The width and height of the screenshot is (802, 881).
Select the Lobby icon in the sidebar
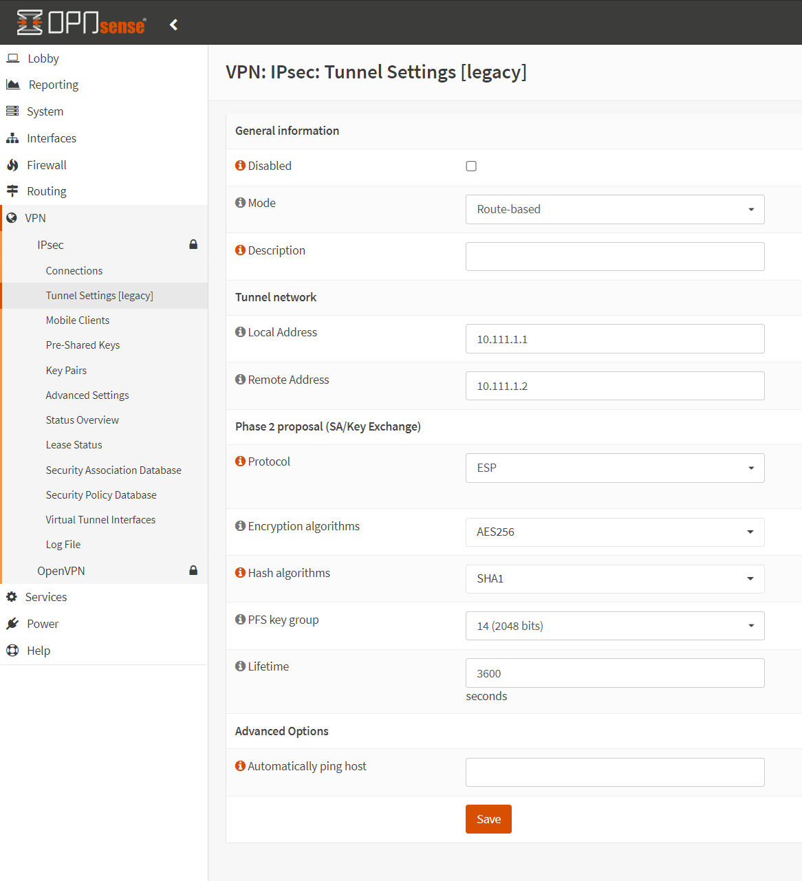pos(12,58)
